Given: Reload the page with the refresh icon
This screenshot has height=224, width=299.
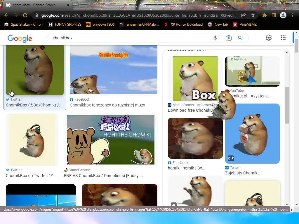Looking at the screenshot, I should coord(25,15).
